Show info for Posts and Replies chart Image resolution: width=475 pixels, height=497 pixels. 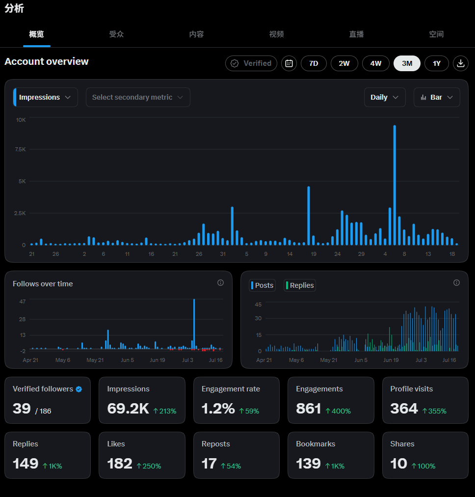456,283
